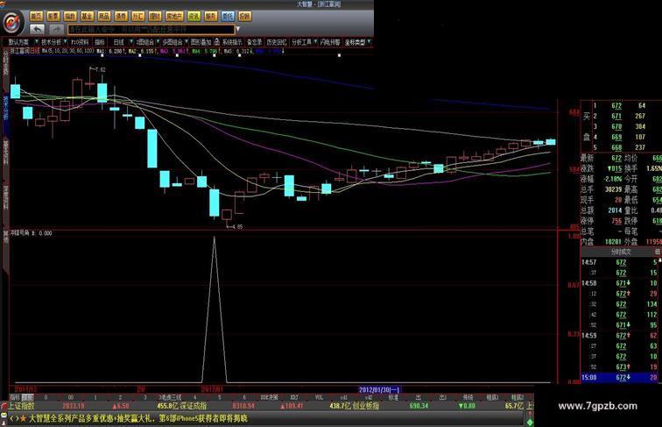The width and height of the screenshot is (662, 427).
Task: Click the lowest price 4.85 marker
Action: 236,226
